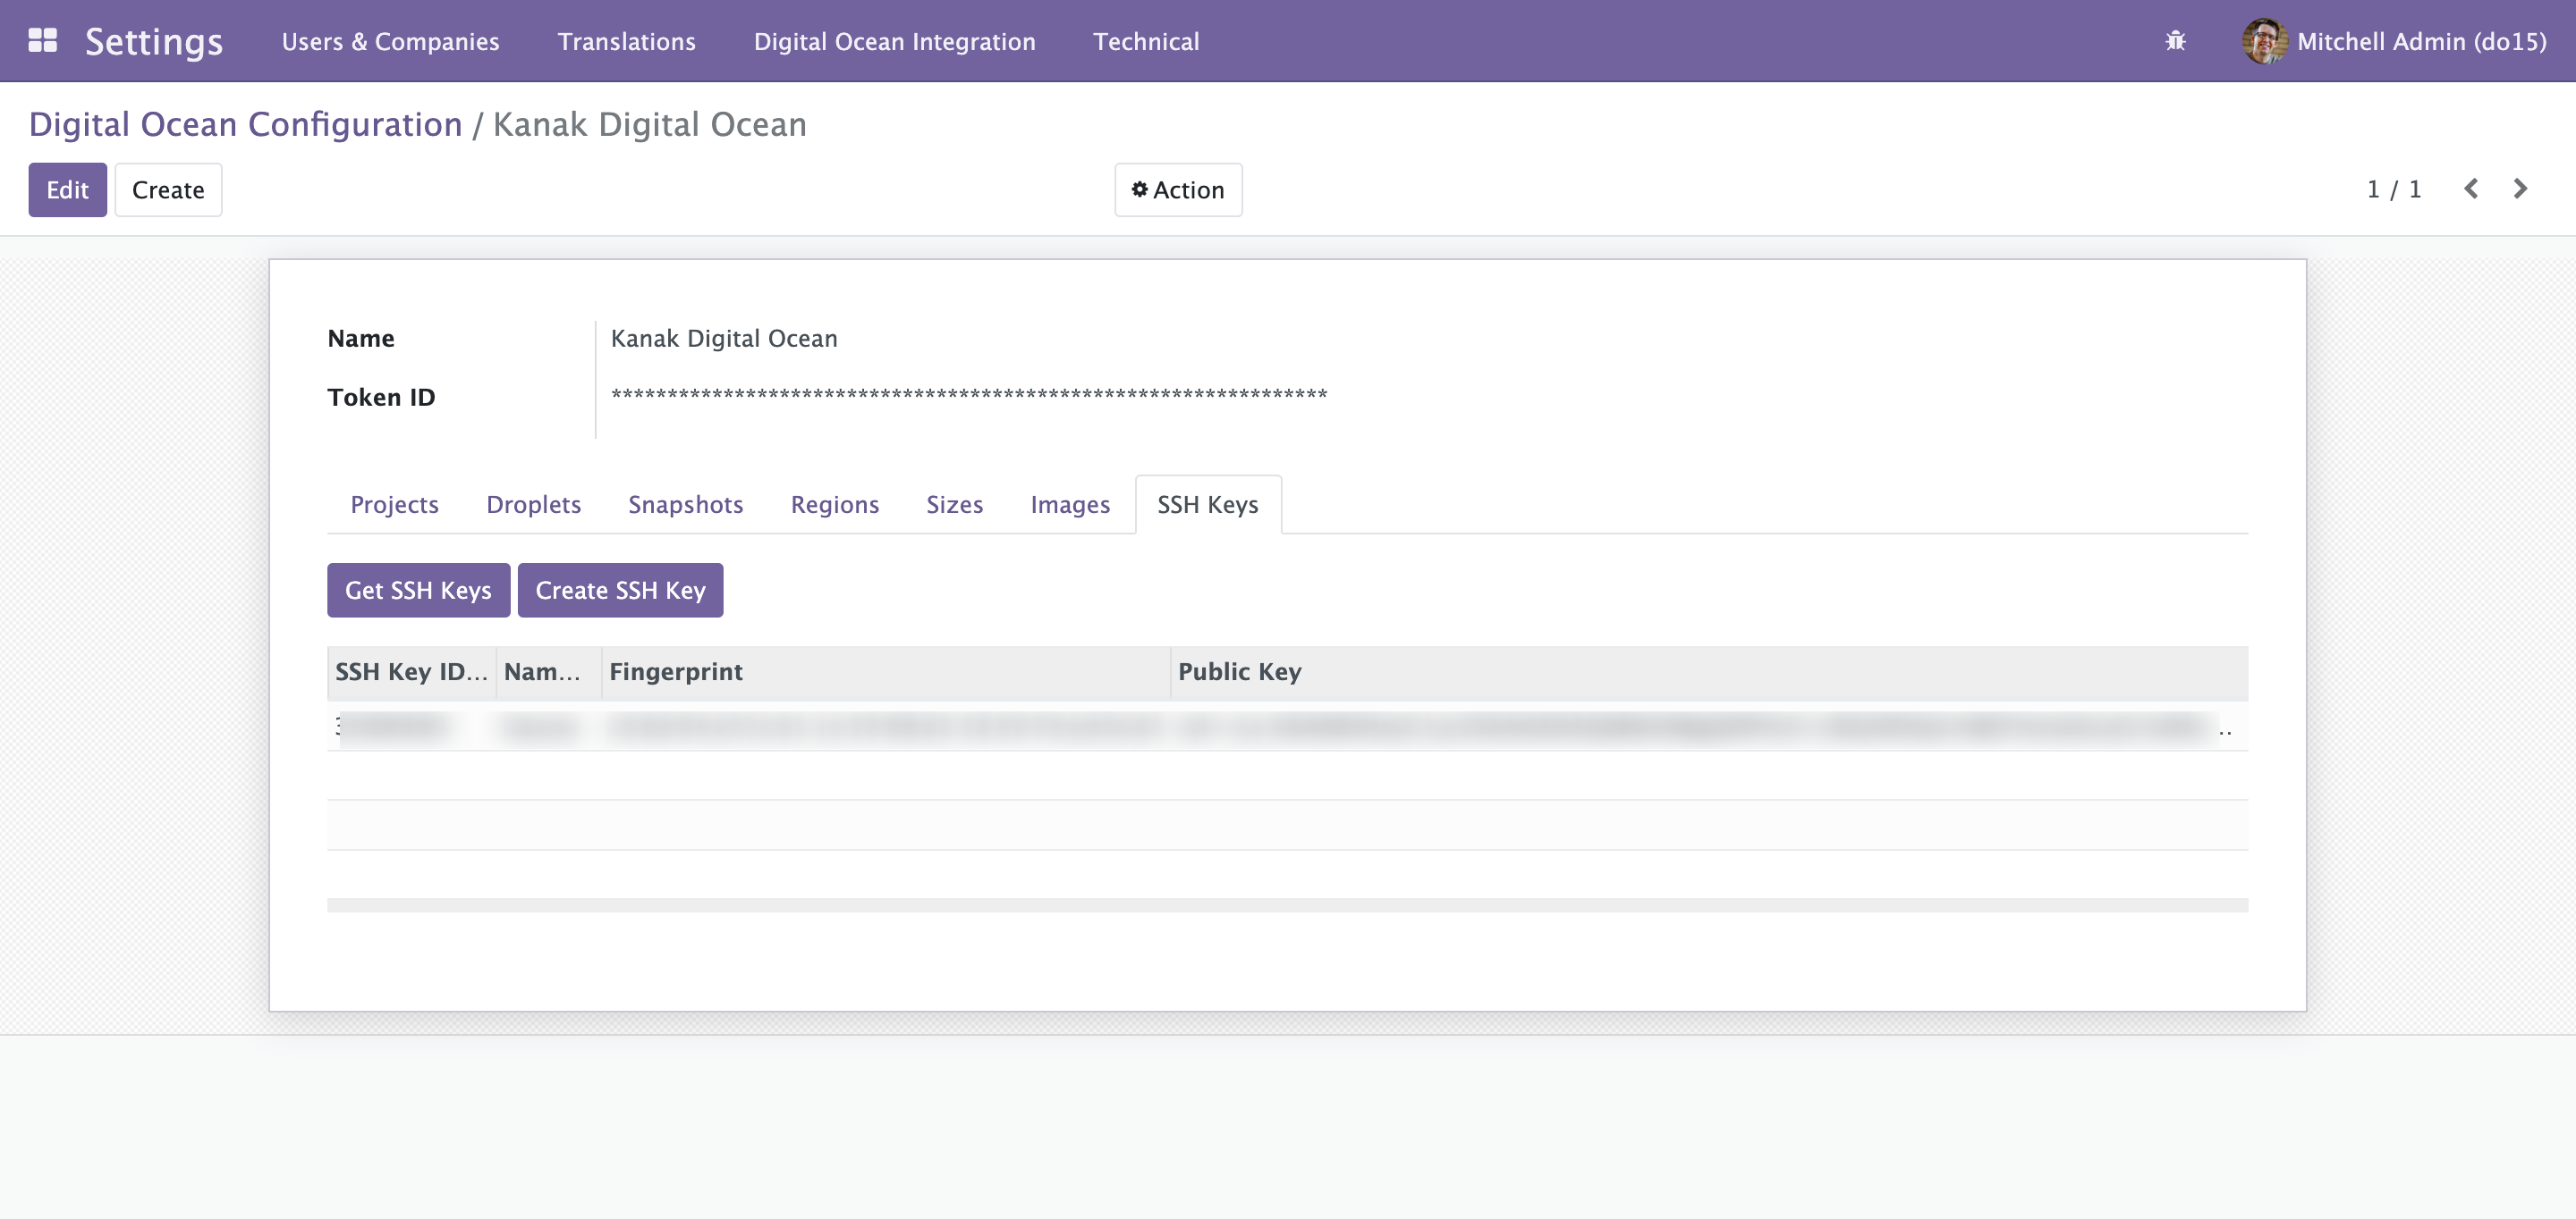Expand the Action dropdown
This screenshot has height=1219, width=2576.
coord(1178,189)
